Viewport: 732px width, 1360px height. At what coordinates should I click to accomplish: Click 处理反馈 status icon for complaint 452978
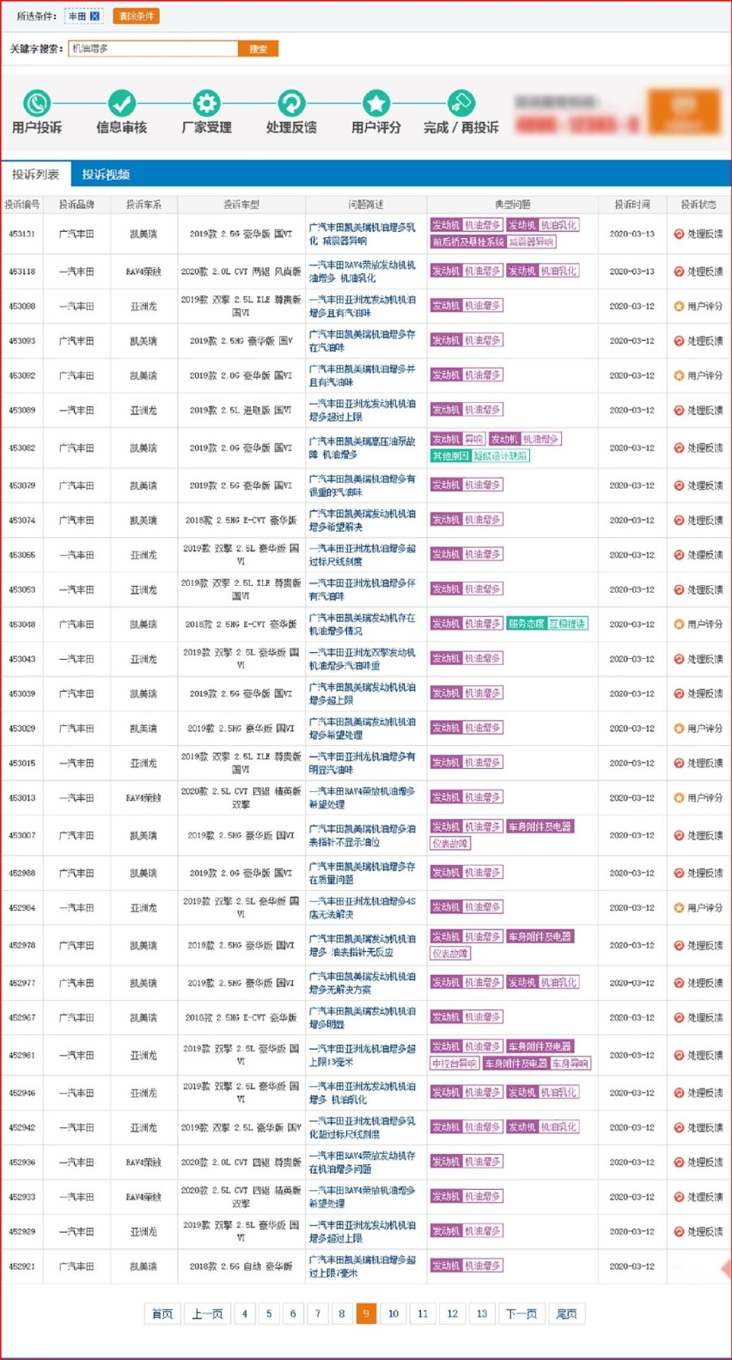[x=679, y=946]
